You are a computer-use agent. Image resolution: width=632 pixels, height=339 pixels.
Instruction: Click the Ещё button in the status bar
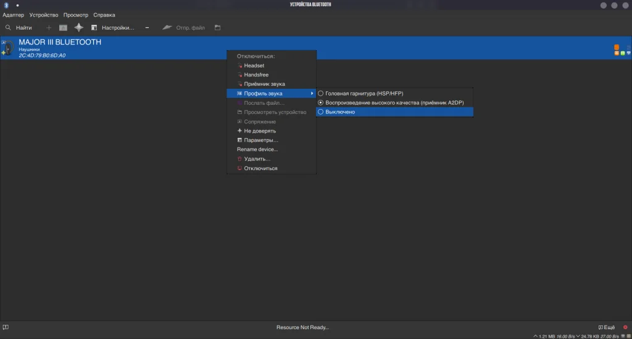(x=607, y=327)
